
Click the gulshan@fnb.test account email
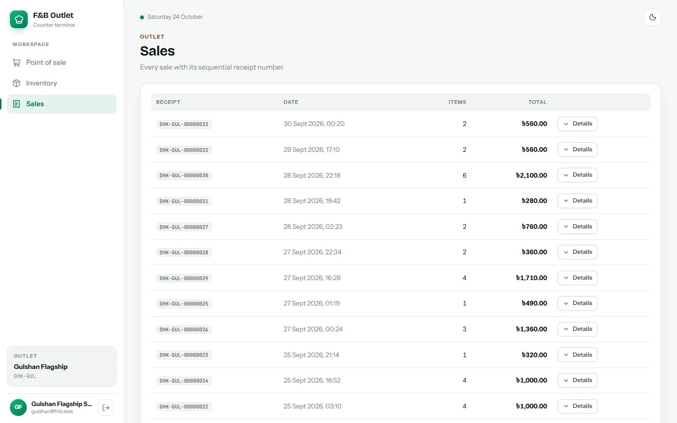pyautogui.click(x=52, y=412)
